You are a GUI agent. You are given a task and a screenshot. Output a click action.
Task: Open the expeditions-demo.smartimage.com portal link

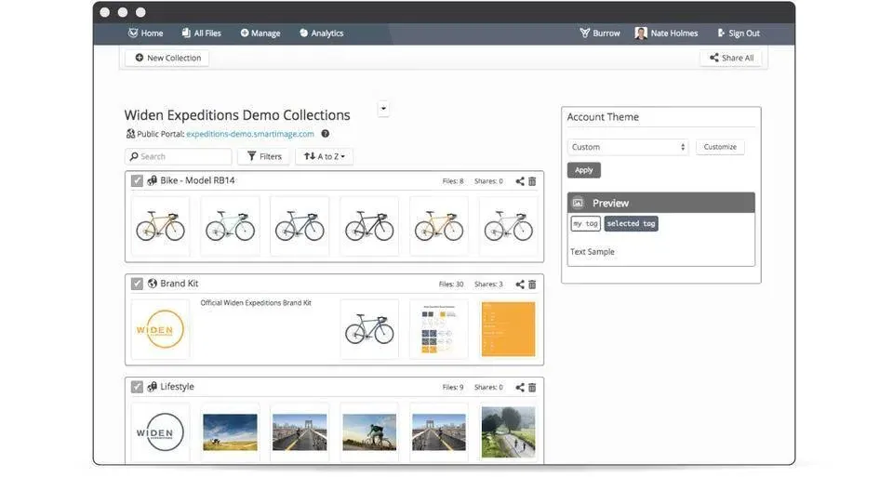pos(250,134)
